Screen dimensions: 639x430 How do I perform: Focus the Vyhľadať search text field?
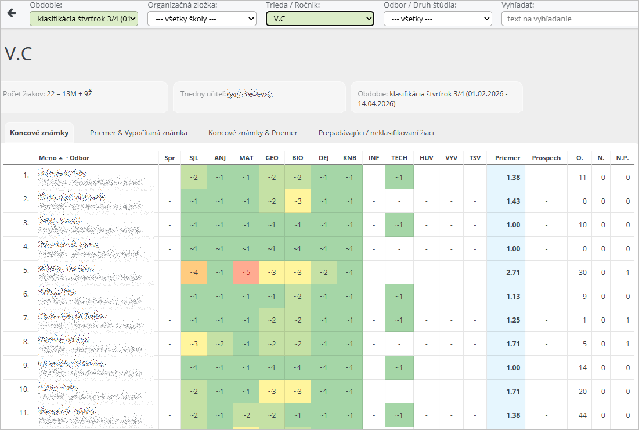(x=569, y=19)
